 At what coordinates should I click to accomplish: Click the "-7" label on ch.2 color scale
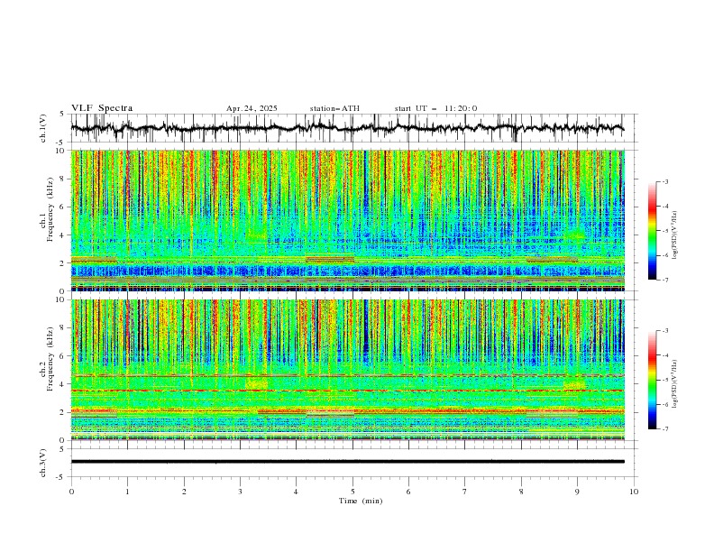coord(665,429)
